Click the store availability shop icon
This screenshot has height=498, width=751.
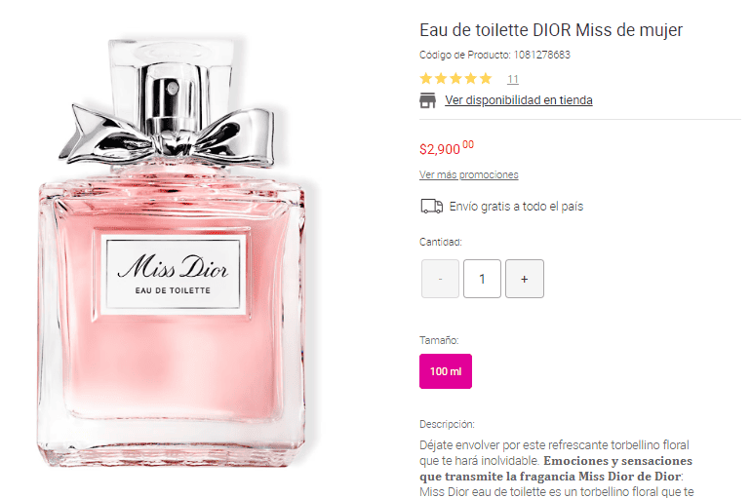(x=428, y=100)
